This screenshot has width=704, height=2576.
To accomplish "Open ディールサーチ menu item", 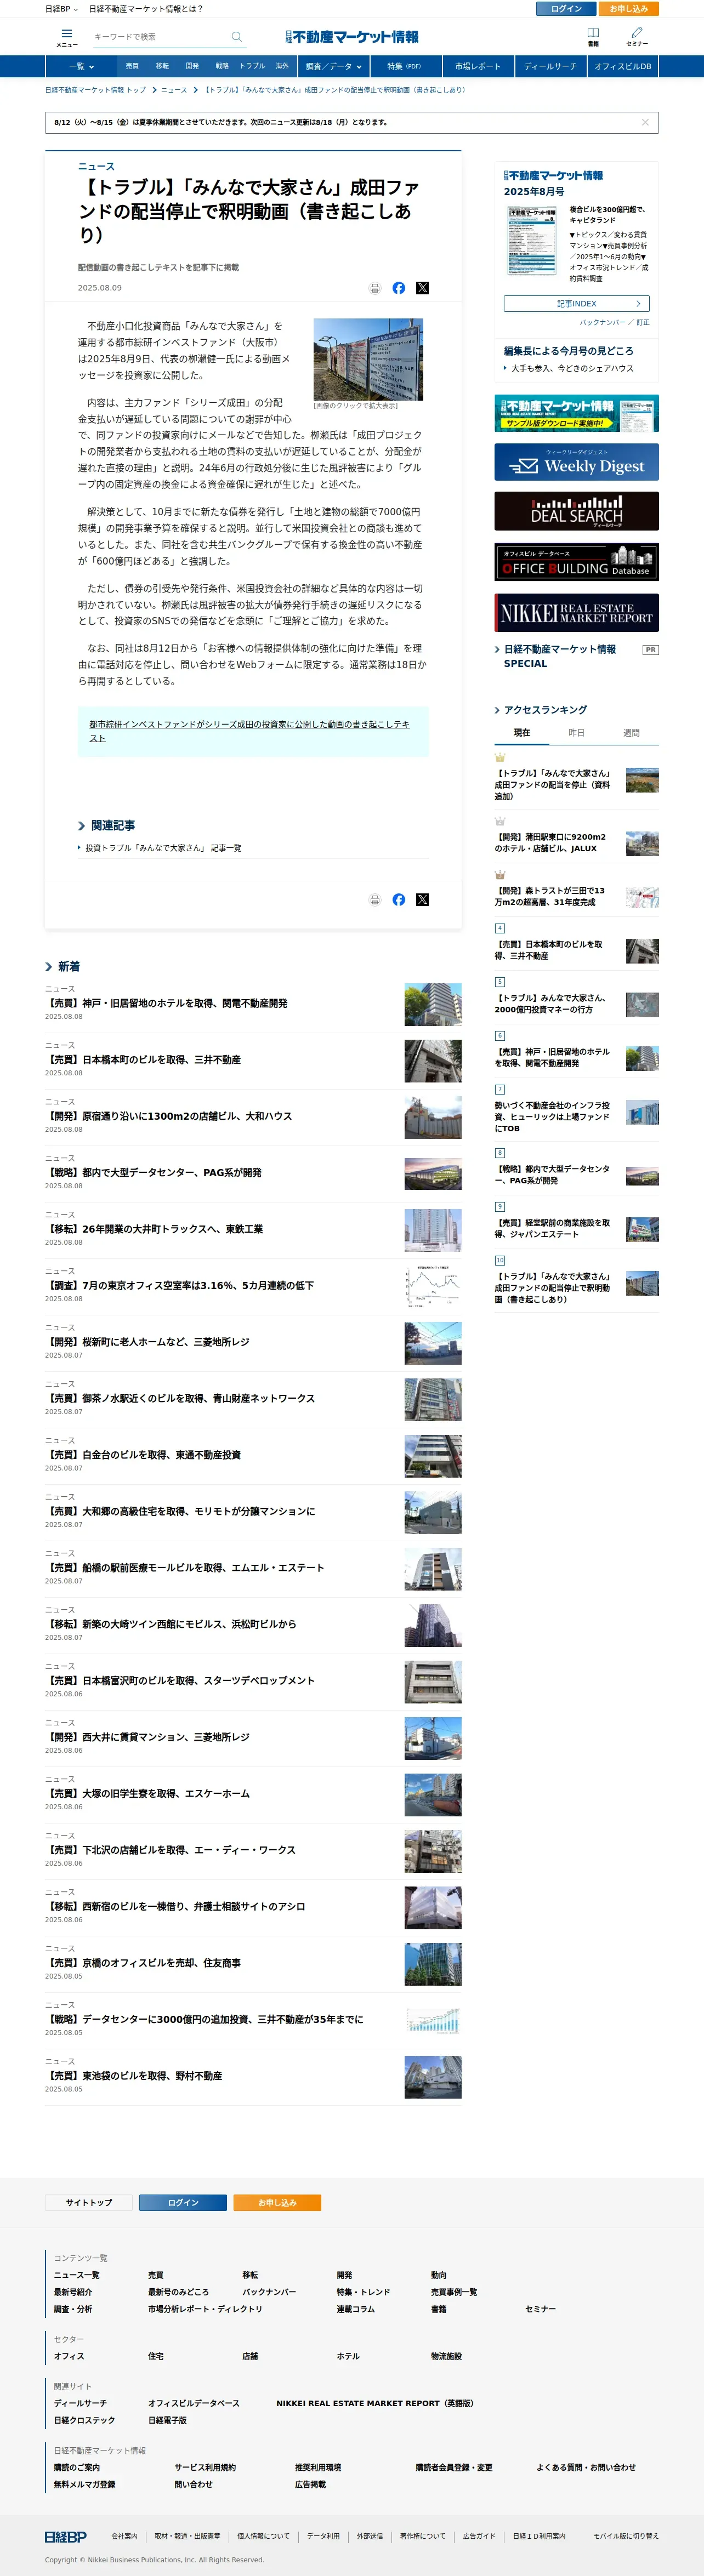I will click(x=550, y=67).
